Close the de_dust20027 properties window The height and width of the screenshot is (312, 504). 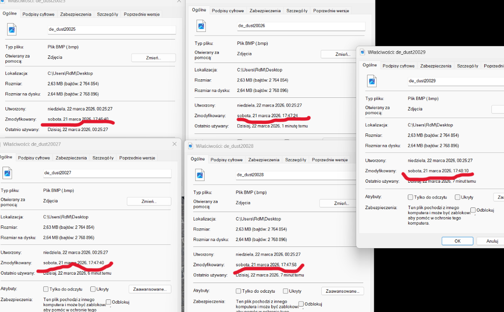point(175,144)
